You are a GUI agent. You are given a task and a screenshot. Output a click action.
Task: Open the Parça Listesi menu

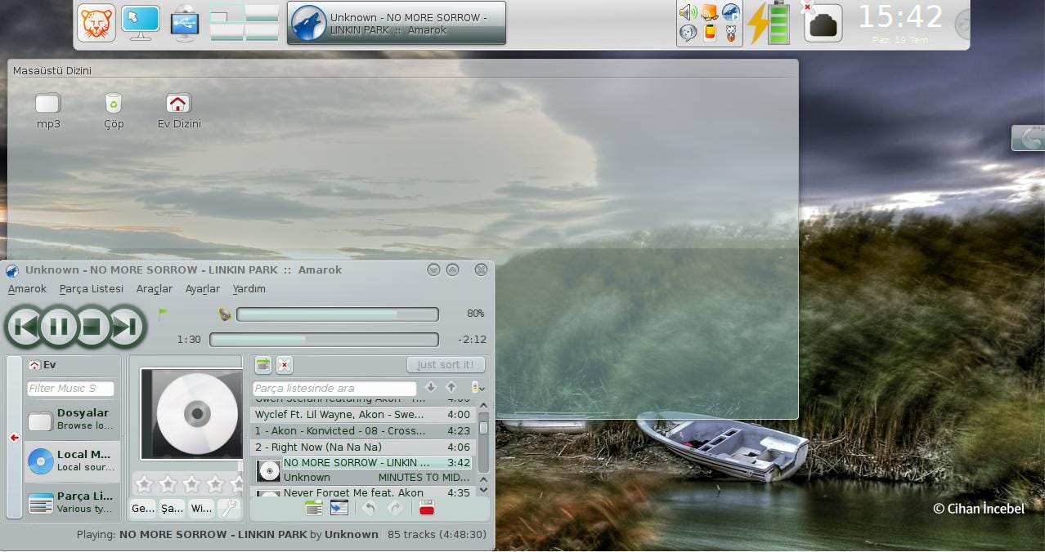92,289
